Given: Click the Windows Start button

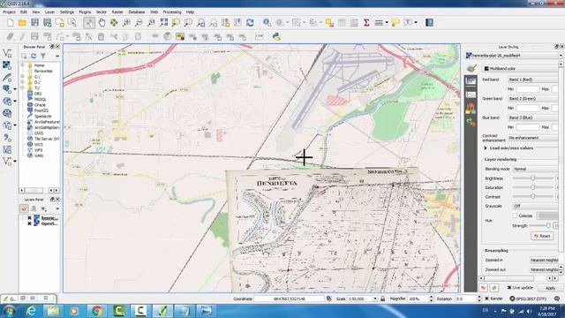Looking at the screenshot, I should click(x=9, y=311).
